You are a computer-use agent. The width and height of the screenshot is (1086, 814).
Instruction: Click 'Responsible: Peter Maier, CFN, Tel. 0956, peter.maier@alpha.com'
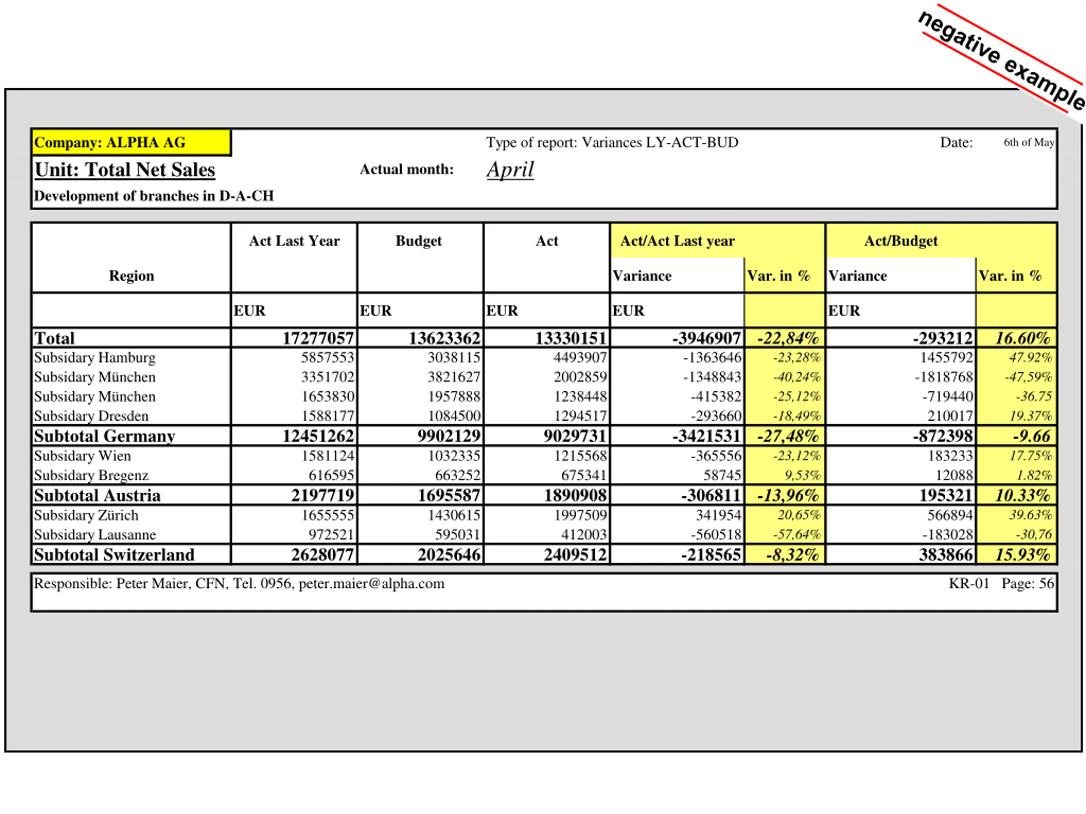[x=239, y=584]
